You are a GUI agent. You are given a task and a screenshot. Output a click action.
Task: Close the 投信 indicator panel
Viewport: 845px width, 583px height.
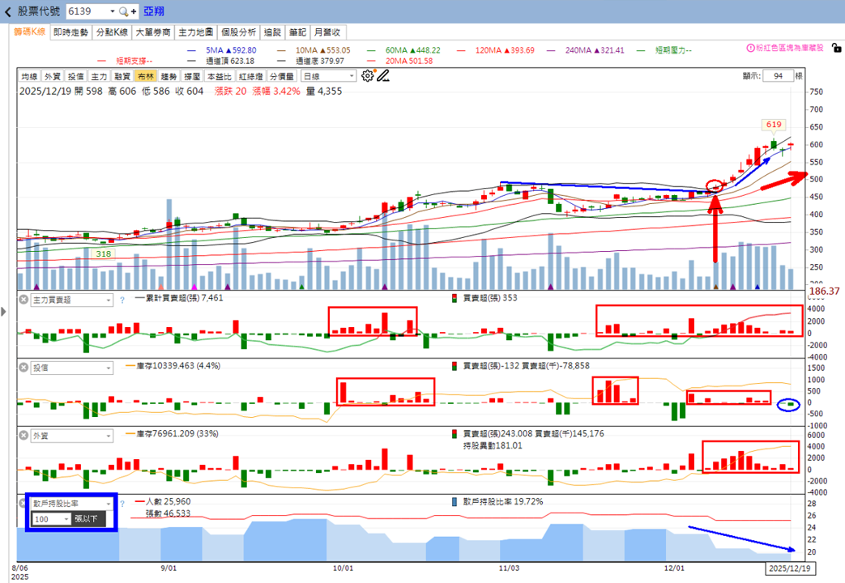coord(23,367)
